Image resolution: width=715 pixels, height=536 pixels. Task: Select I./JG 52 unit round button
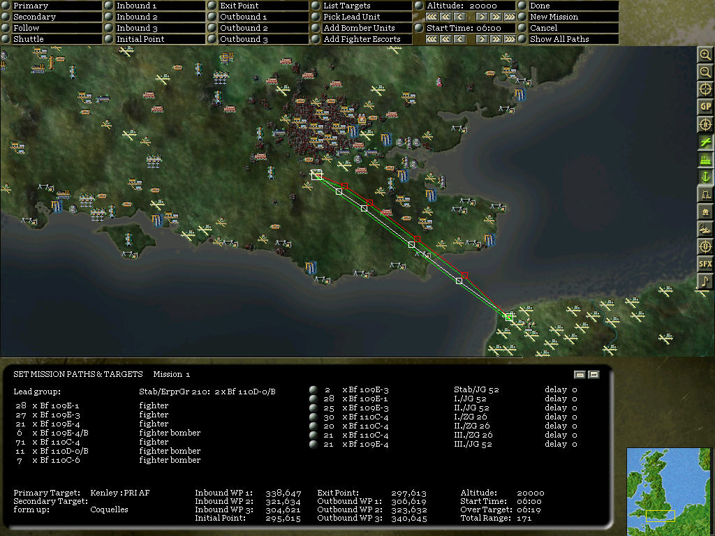[314, 399]
